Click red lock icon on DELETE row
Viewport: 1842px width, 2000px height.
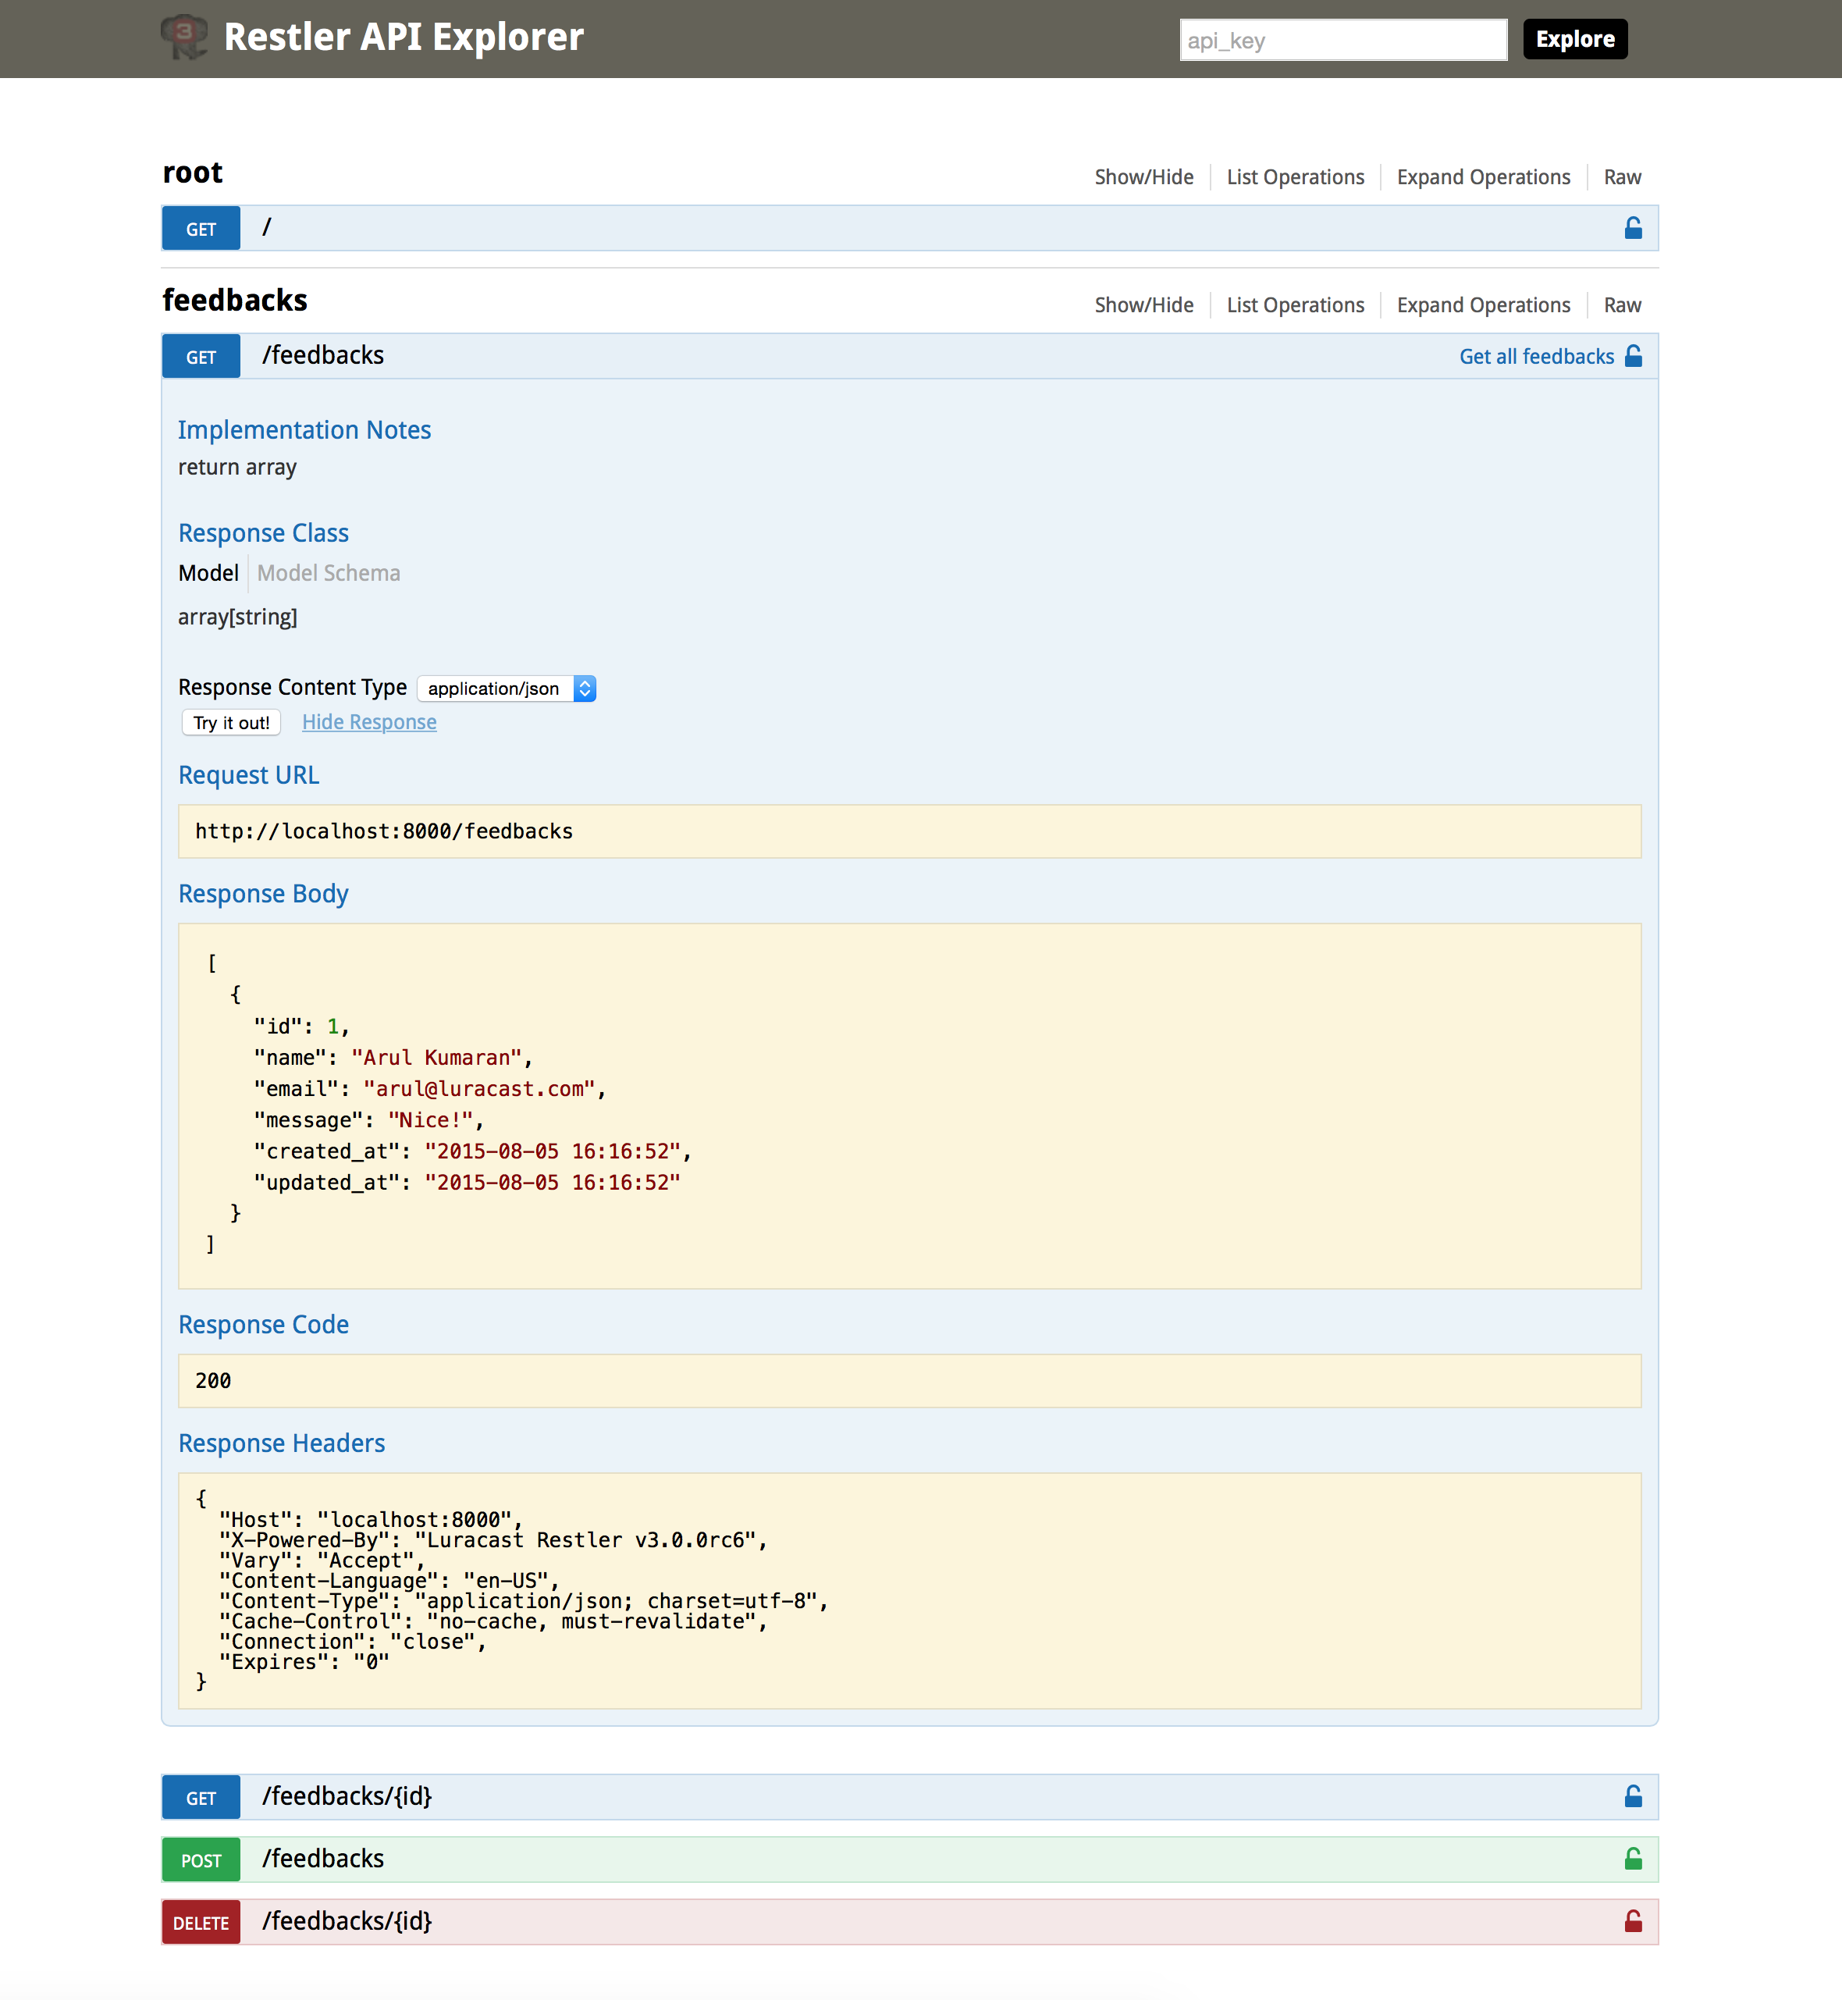point(1633,1921)
